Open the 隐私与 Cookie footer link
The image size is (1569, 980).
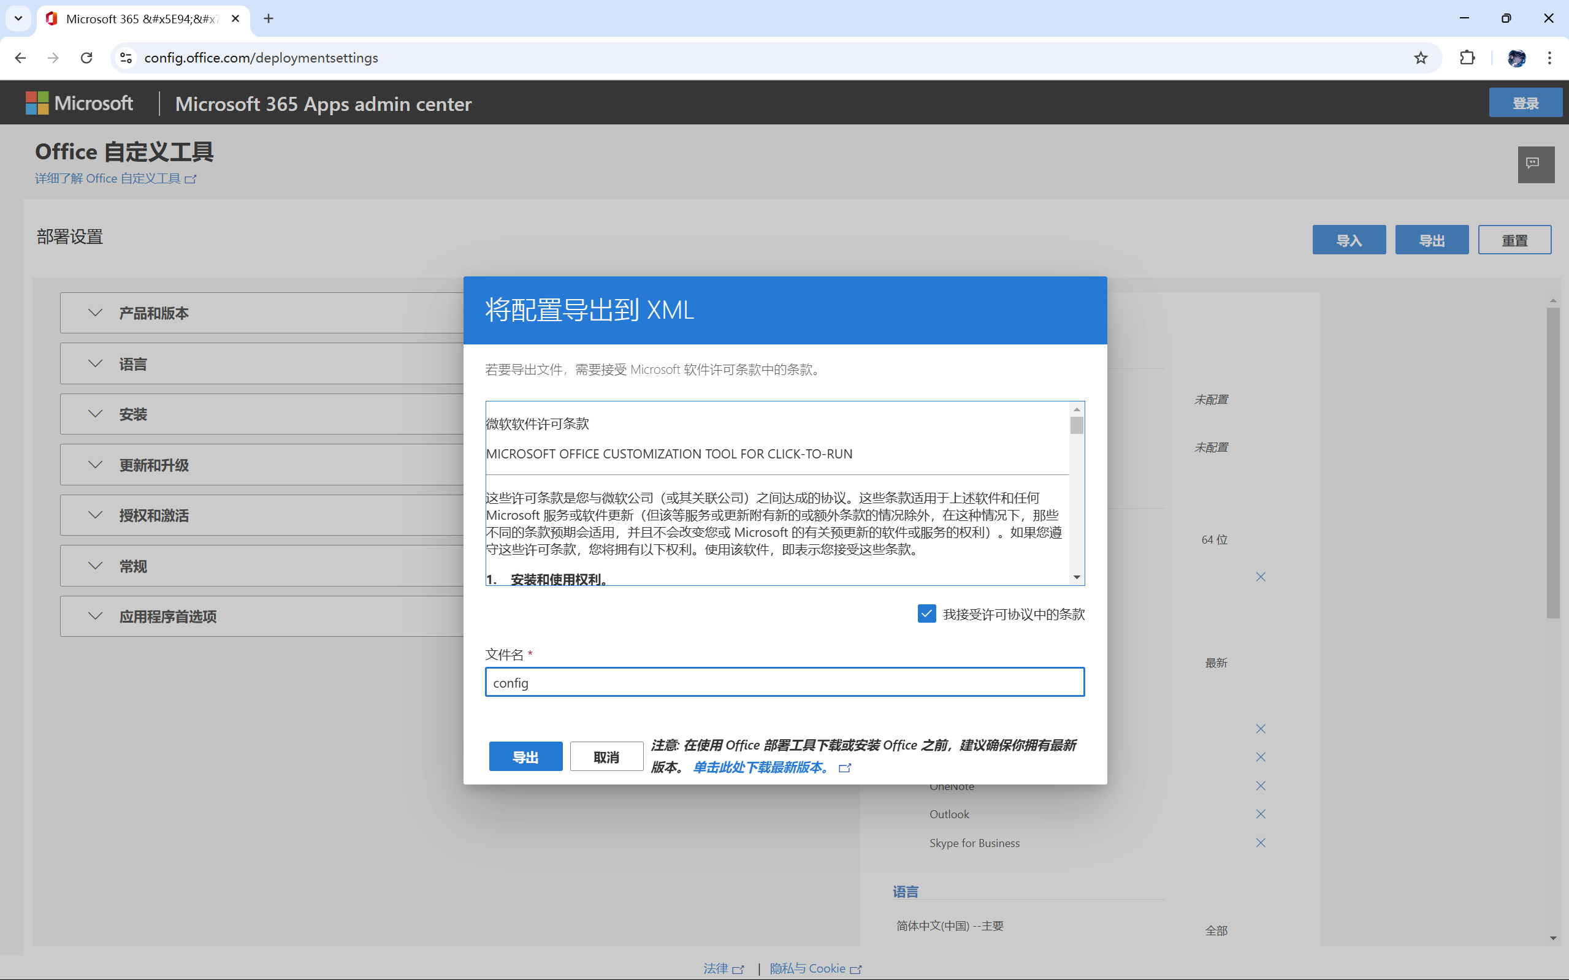pos(815,968)
